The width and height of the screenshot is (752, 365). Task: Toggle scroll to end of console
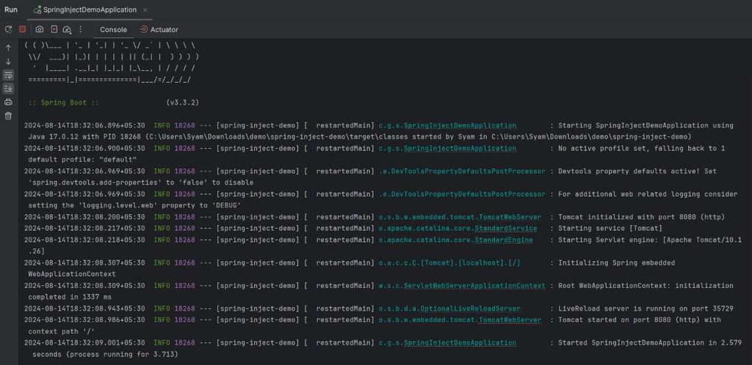[9, 89]
